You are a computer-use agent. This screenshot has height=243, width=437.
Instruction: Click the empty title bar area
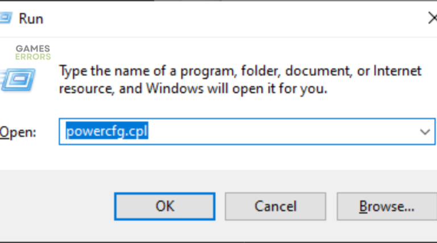coord(228,18)
